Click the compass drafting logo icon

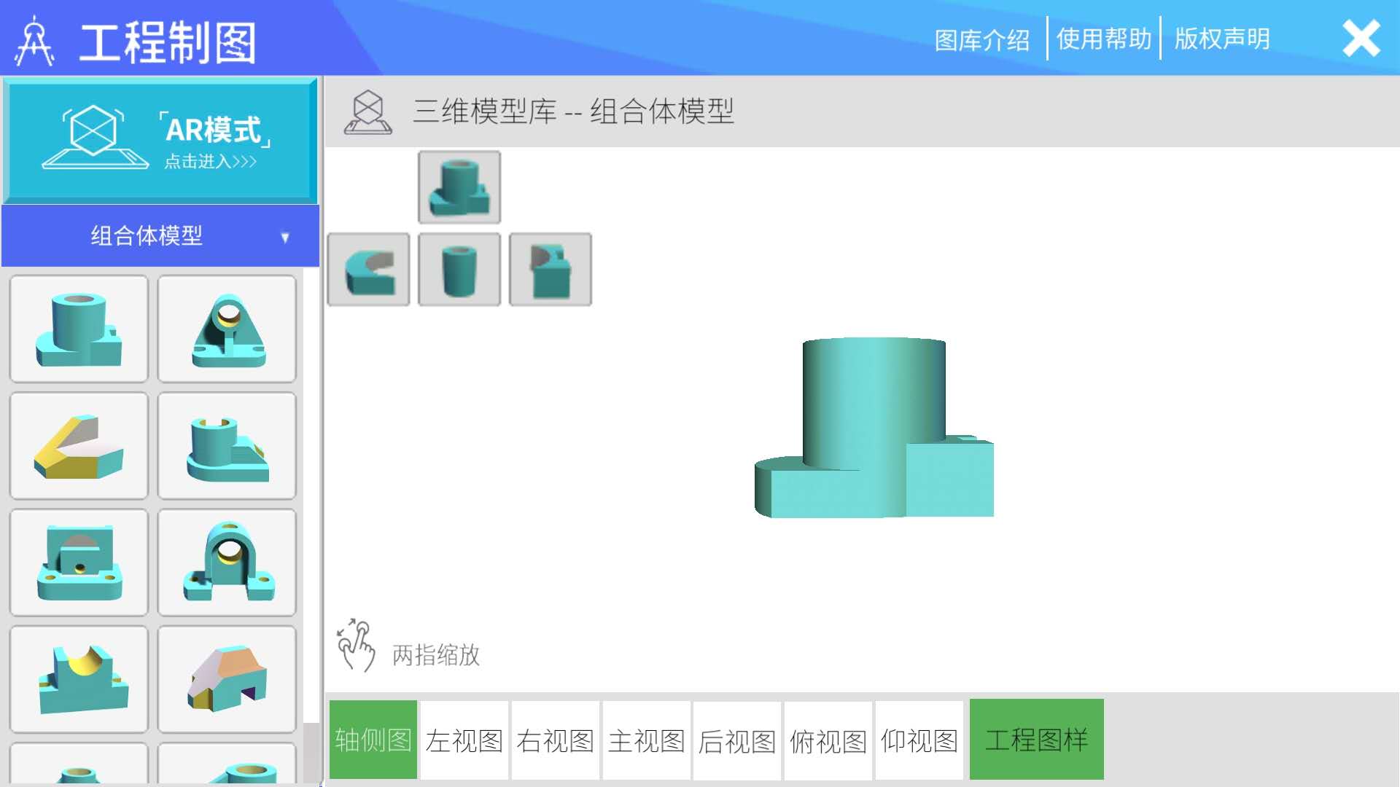coord(35,40)
